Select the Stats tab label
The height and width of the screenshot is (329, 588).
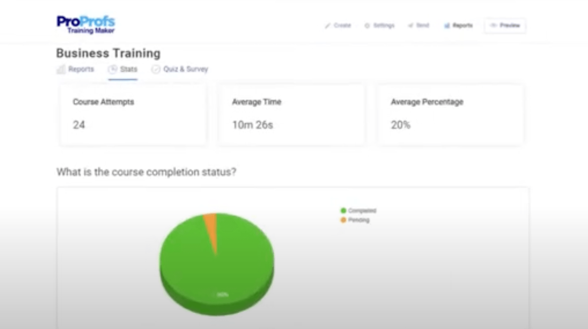point(128,69)
